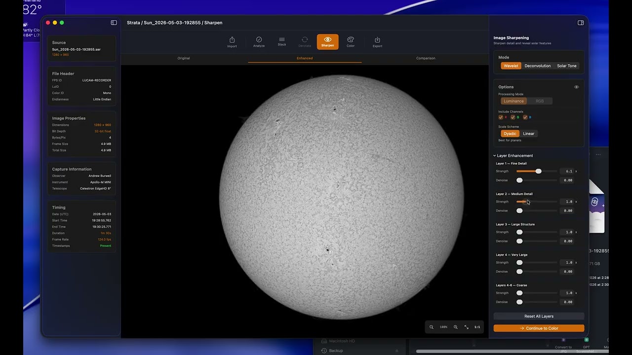Open the Export step
The height and width of the screenshot is (355, 632).
tap(377, 42)
